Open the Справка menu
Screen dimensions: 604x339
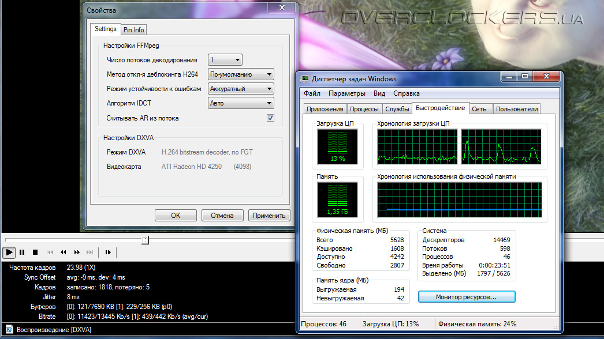tap(407, 93)
